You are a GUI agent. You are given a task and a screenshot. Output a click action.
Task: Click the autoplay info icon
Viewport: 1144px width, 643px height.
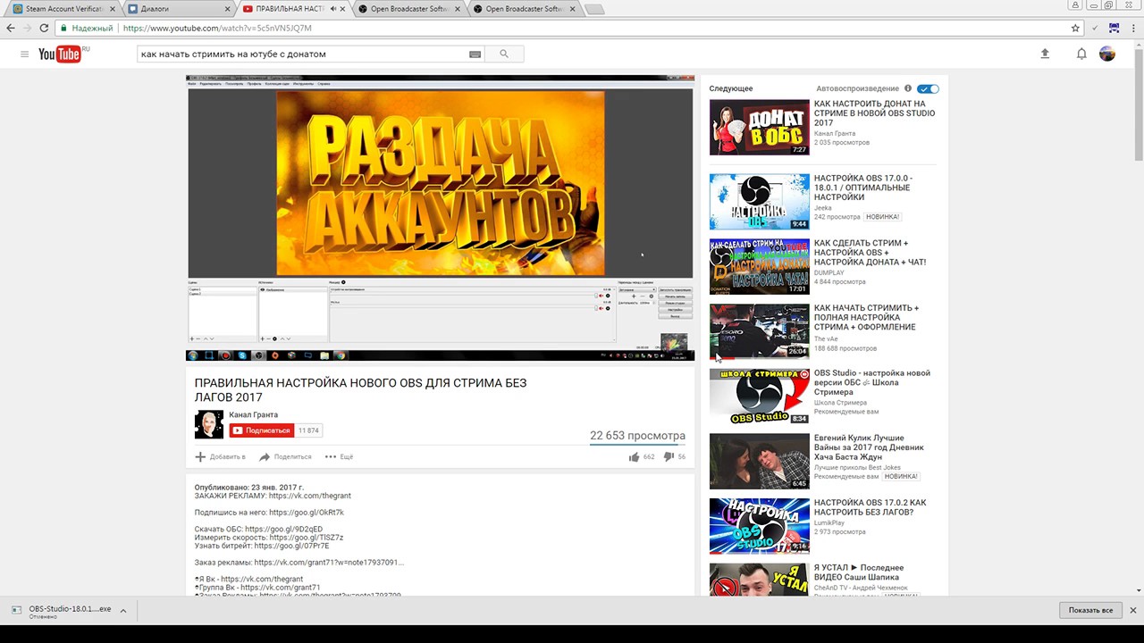908,88
